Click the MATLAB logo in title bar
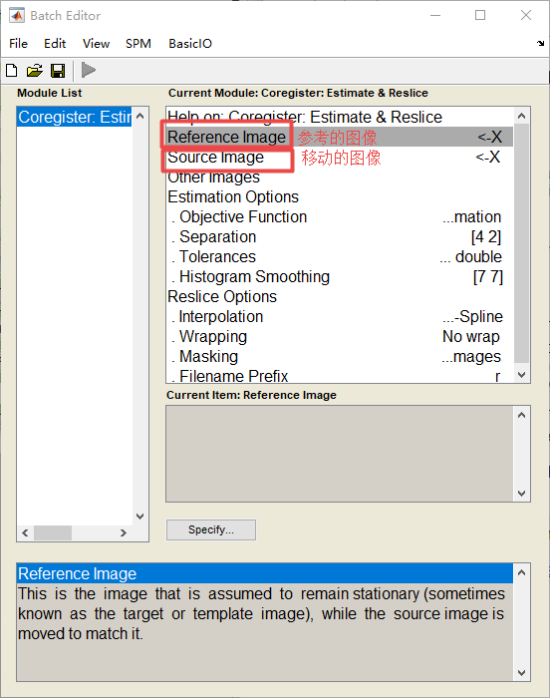Screen dimensions: 550x698 [x=17, y=16]
